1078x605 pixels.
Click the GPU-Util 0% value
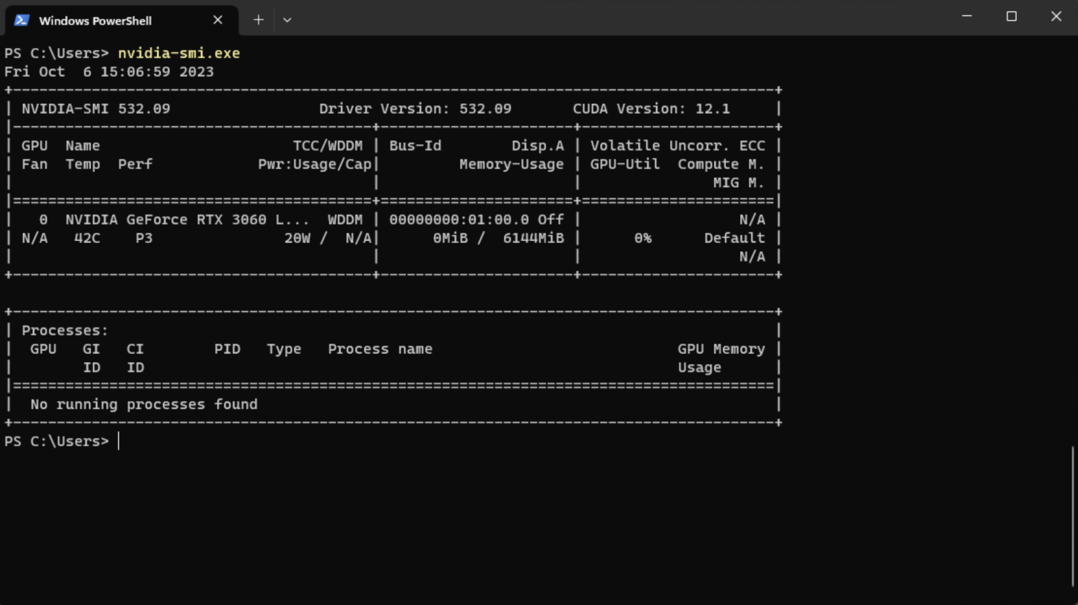point(643,237)
